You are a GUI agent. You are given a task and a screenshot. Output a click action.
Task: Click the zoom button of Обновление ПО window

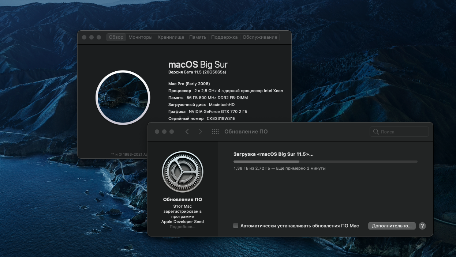[x=172, y=132]
